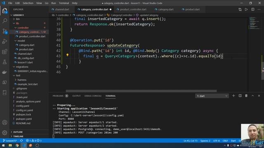Click the editor horizontal scrollbar

point(141,91)
